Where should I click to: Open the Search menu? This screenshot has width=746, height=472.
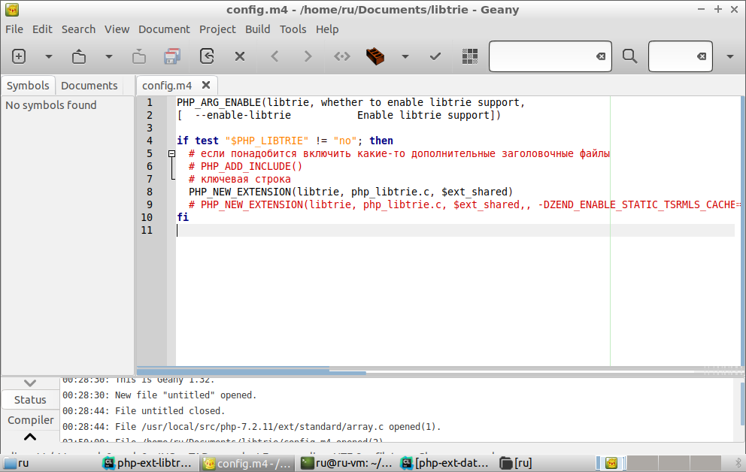click(78, 29)
